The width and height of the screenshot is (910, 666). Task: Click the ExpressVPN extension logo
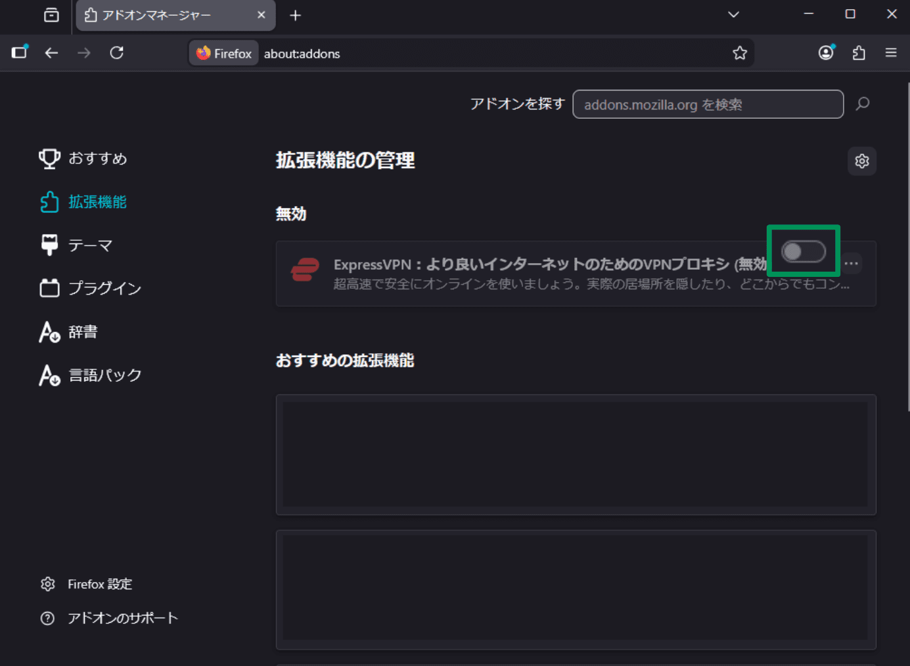tap(304, 269)
